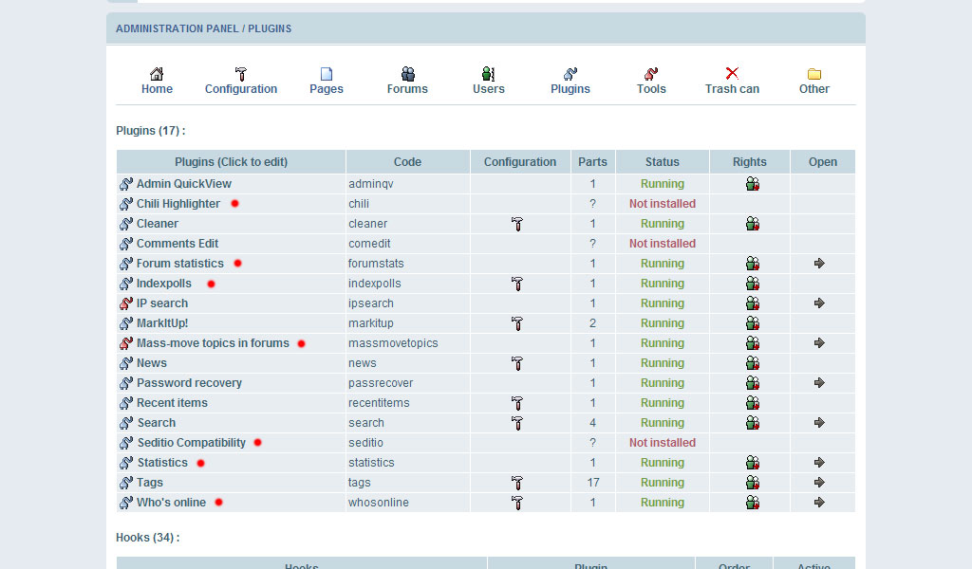Click the Cleaner configuration hammer icon
The width and height of the screenshot is (972, 569).
517,224
